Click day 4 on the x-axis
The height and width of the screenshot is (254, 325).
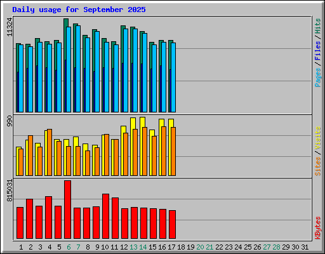pos(50,247)
